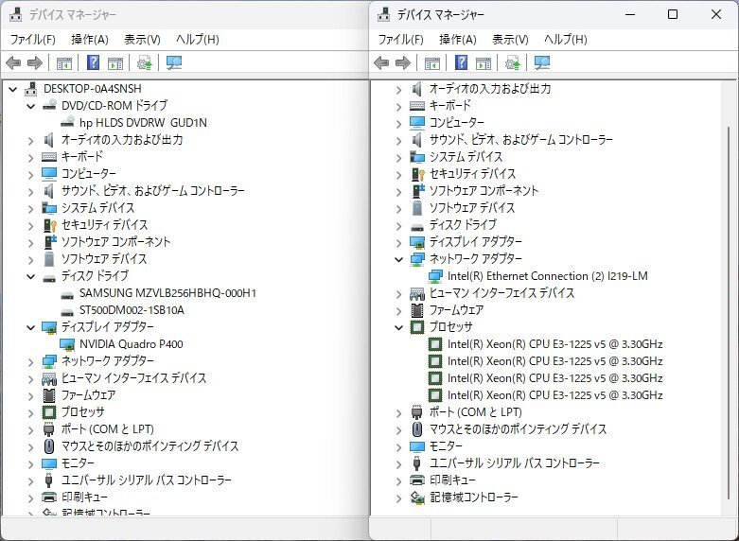
Task: Collapse DVD/CD-ROM ドライブ in left window
Action: 30,106
